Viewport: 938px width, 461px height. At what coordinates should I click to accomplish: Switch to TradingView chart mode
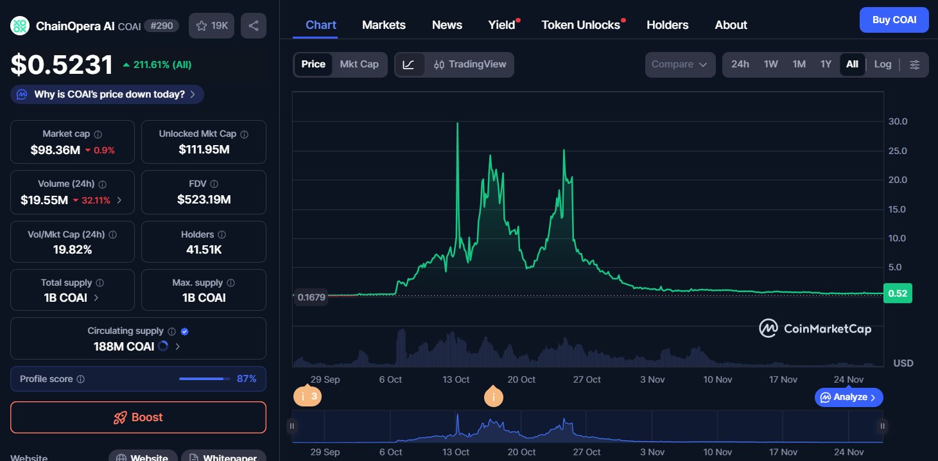point(470,64)
